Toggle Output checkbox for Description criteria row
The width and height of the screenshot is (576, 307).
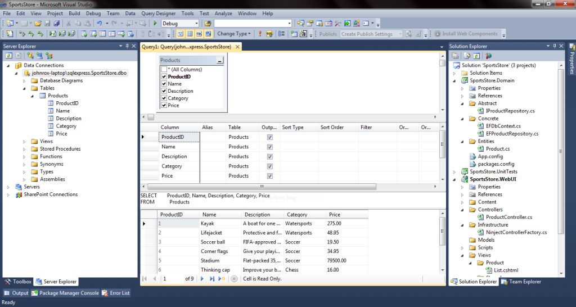tap(269, 156)
